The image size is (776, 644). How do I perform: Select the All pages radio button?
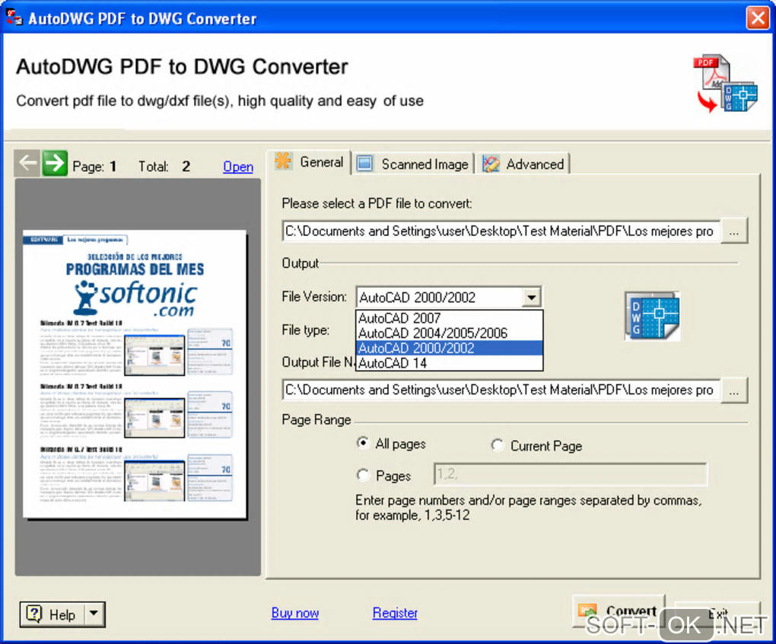point(363,443)
